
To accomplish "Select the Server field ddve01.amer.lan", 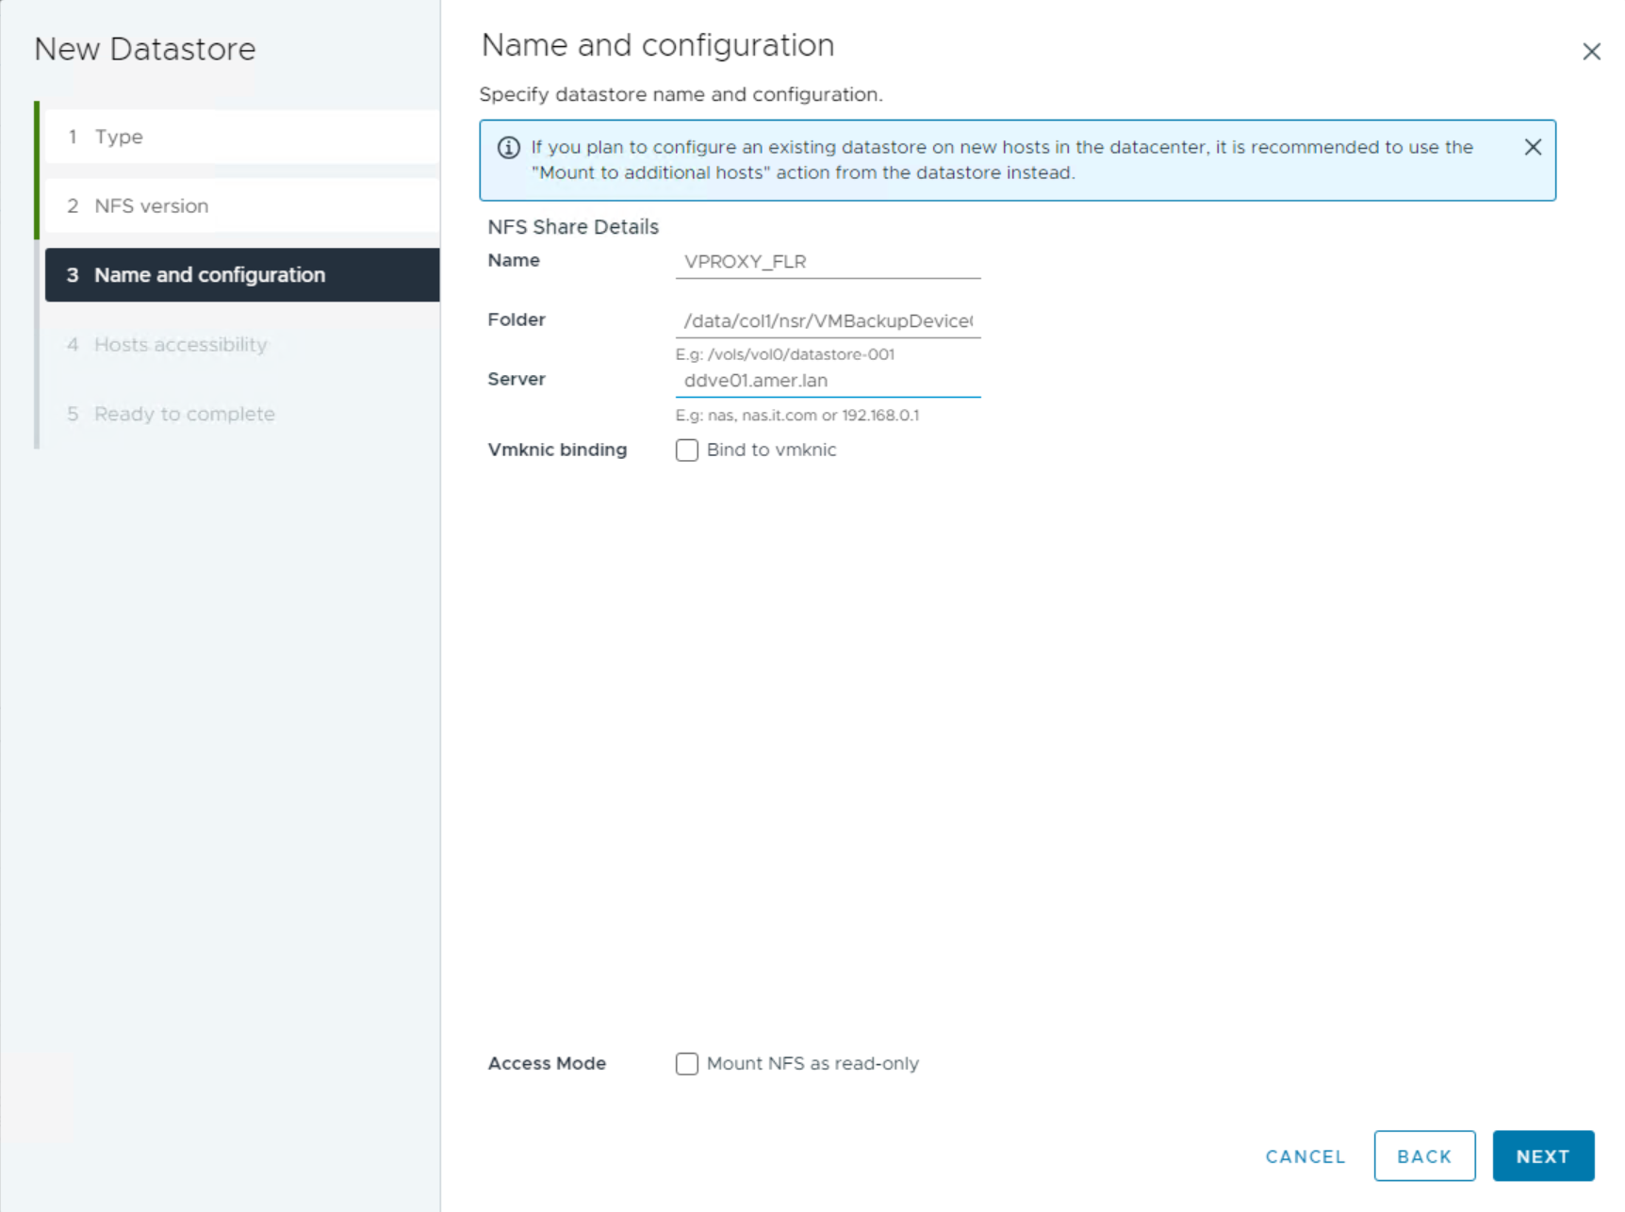I will 829,381.
